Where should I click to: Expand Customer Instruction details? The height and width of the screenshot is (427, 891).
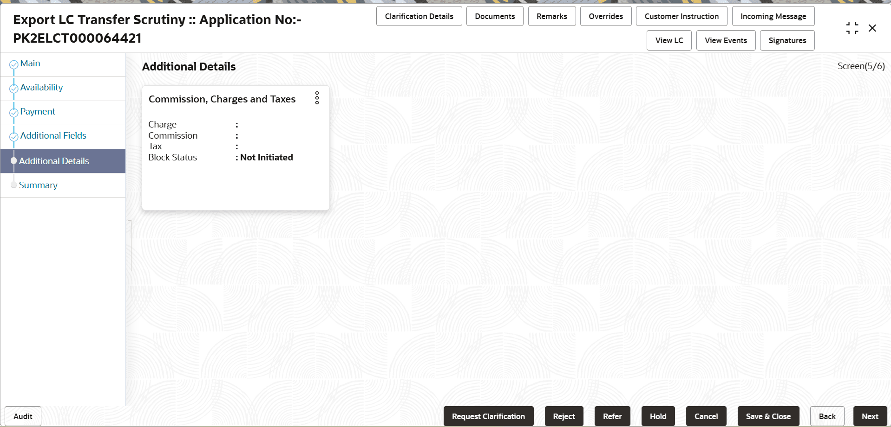point(681,16)
